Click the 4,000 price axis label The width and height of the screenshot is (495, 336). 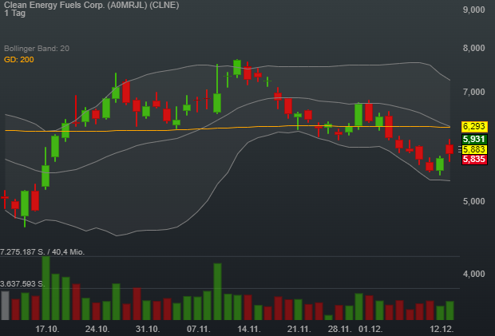(474, 274)
